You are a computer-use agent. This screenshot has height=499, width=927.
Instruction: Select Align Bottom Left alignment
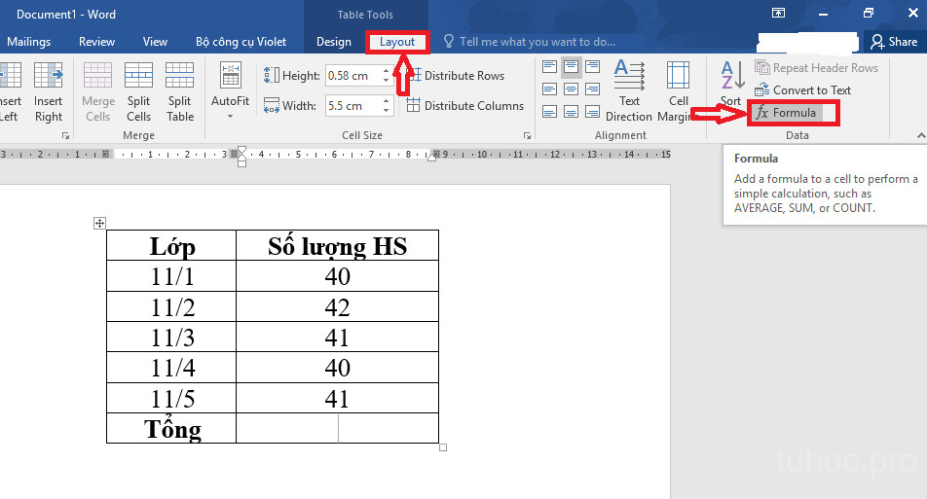pos(549,112)
